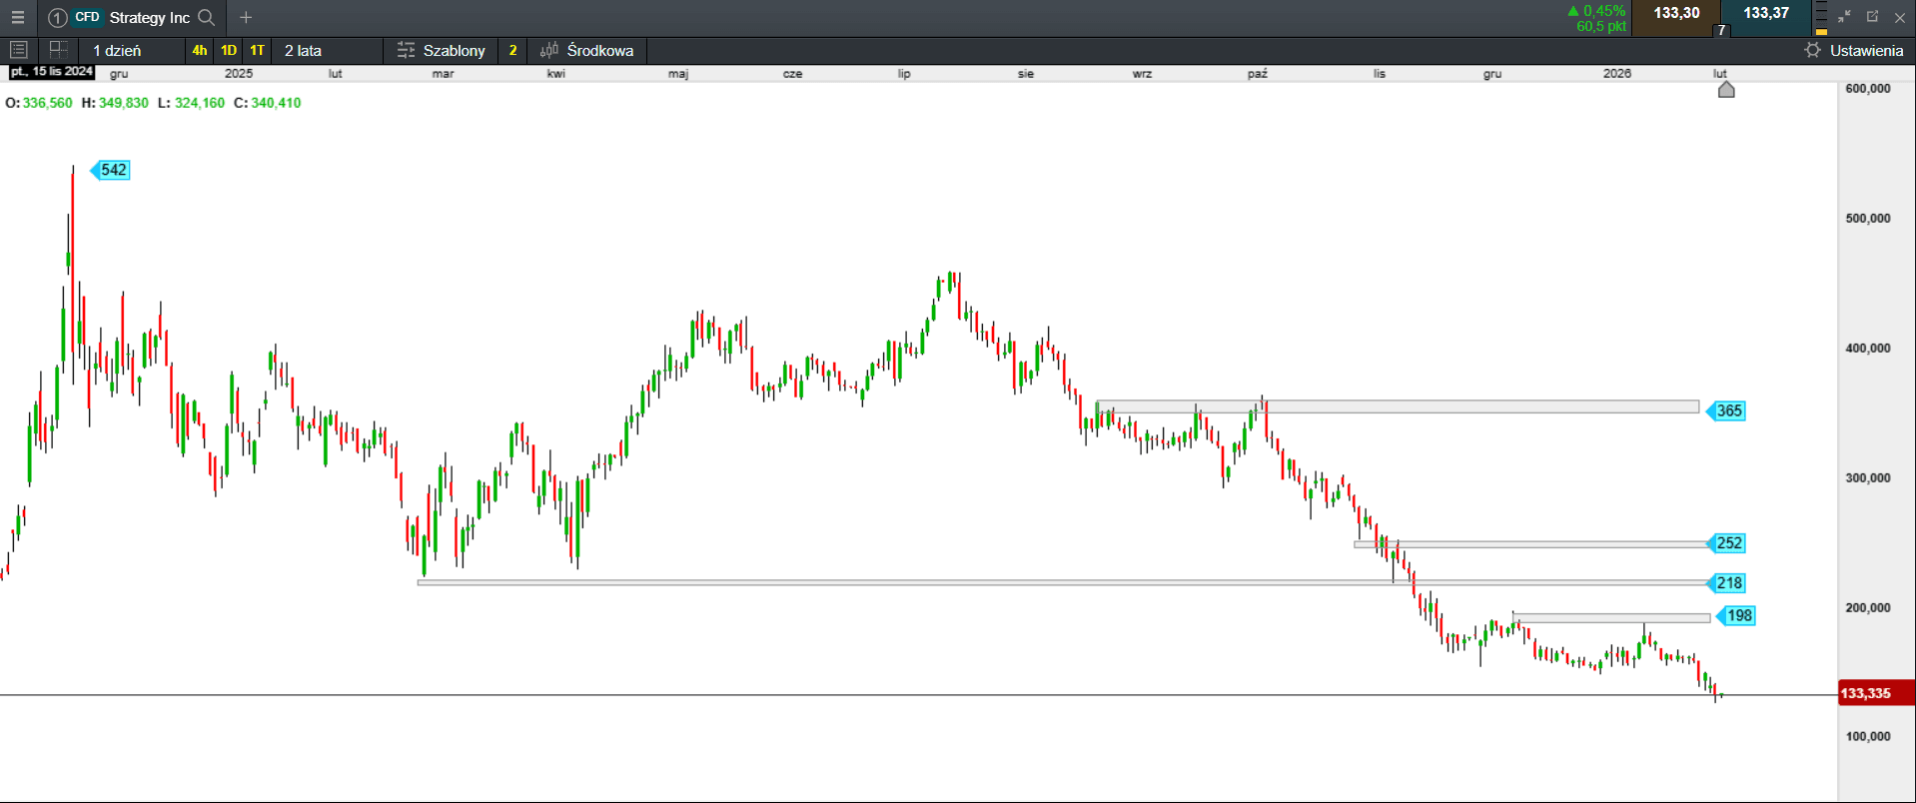The height and width of the screenshot is (803, 1916).
Task: Click the 133,30 sell price button
Action: tap(1676, 14)
